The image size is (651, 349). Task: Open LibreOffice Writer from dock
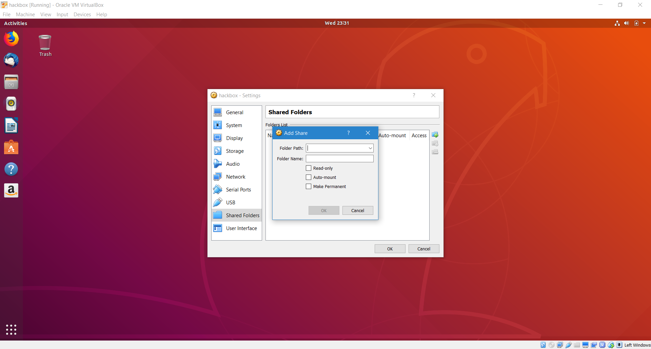[x=11, y=126]
